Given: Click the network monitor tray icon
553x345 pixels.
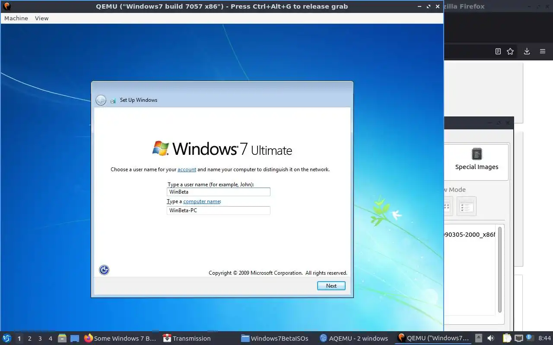Looking at the screenshot, I should (518, 339).
